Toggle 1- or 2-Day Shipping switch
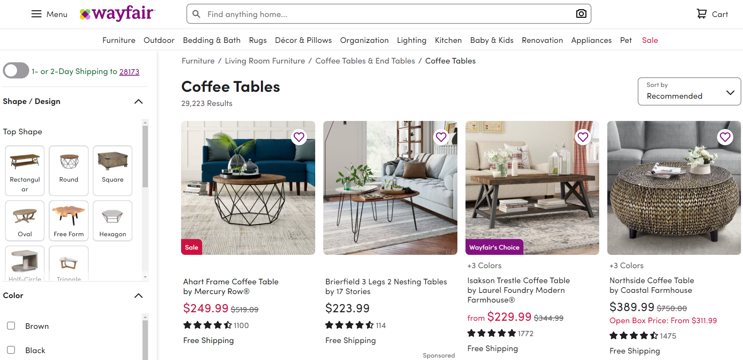The height and width of the screenshot is (360, 743). pos(16,70)
